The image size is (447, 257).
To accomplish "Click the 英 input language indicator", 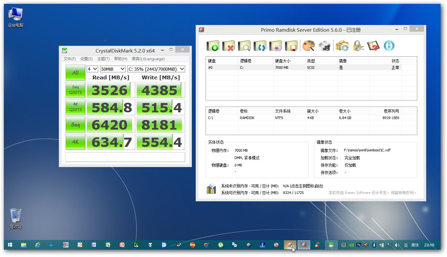I will coord(406,245).
